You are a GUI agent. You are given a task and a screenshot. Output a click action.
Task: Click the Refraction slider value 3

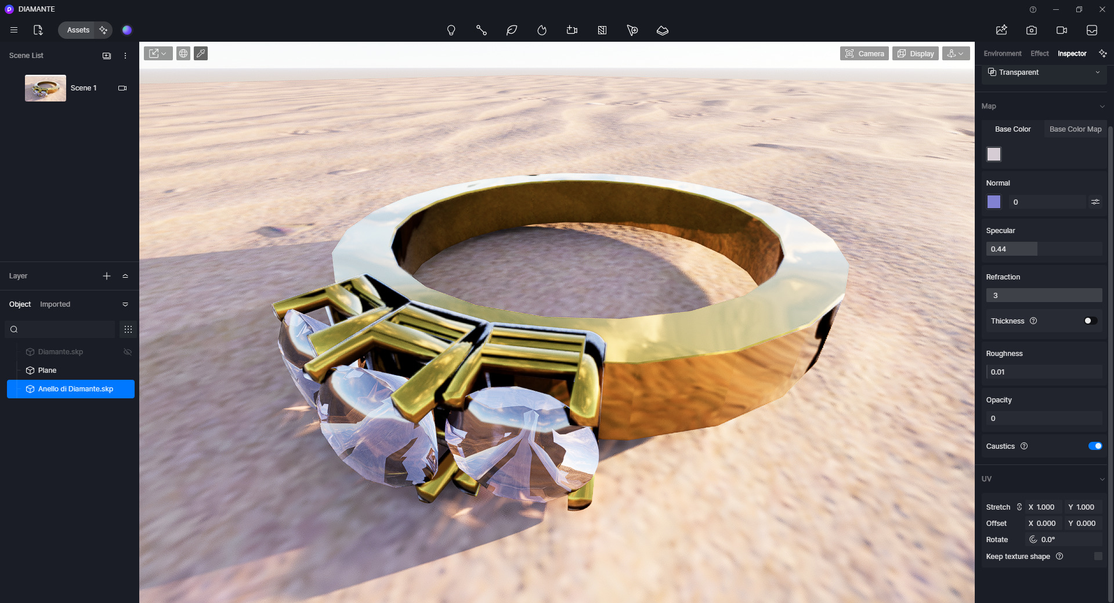pos(1044,296)
